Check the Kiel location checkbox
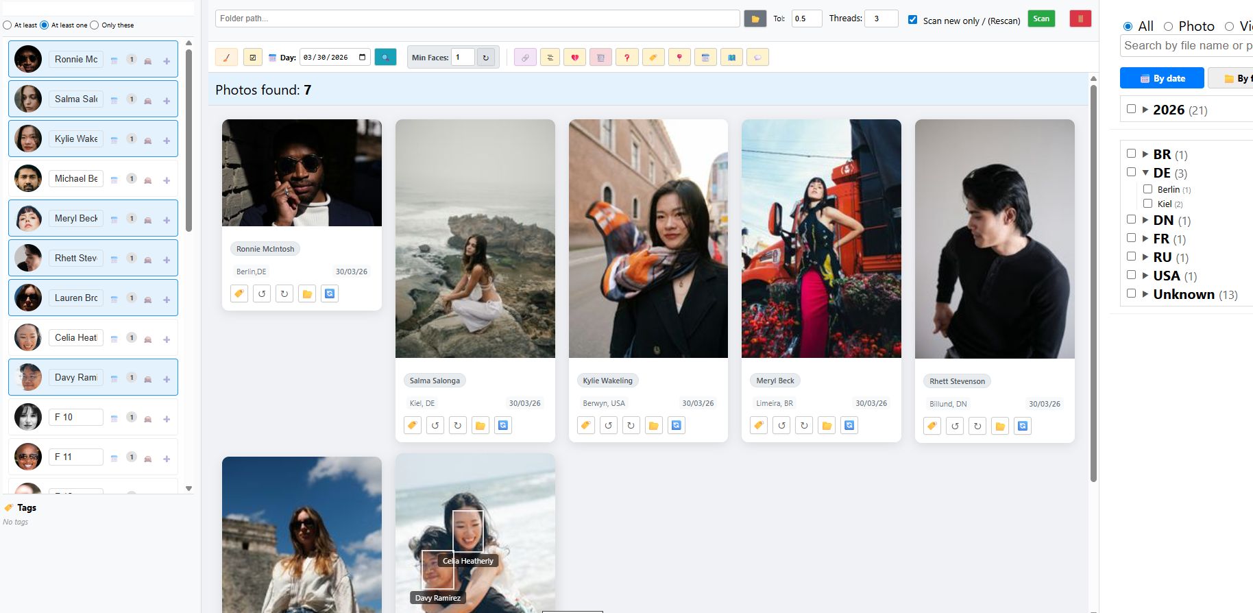Image resolution: width=1253 pixels, height=613 pixels. point(1147,203)
